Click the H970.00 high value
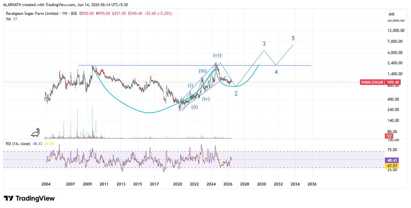 tap(104, 14)
